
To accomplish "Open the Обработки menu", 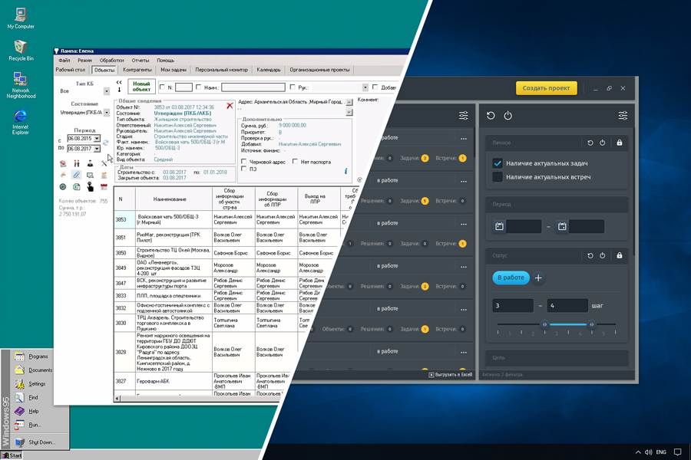I will 111,61.
